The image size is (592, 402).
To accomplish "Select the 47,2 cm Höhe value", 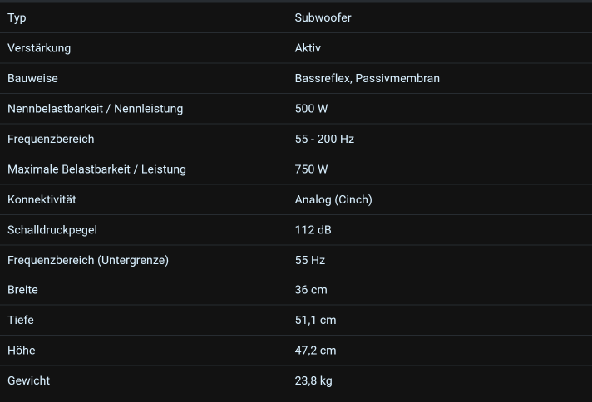I will click(315, 351).
